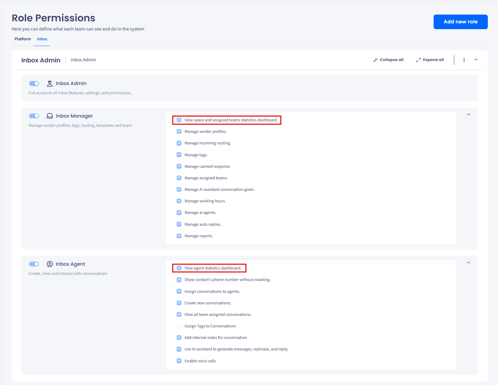
Task: Collapse the Inbox Agent permissions chevron
Action: coord(469,263)
